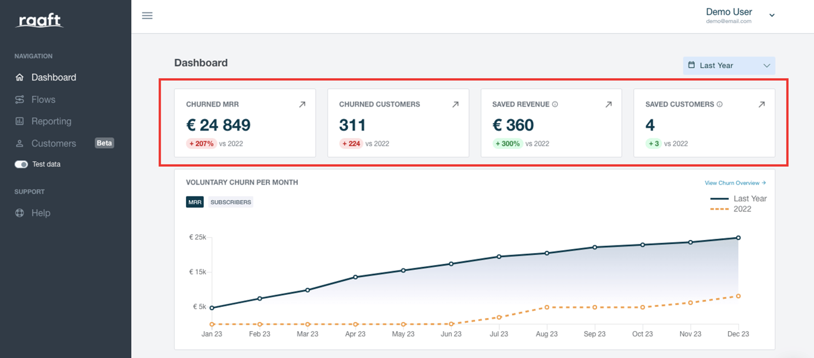Click the Dec 23 point on Last Year line

click(x=738, y=238)
